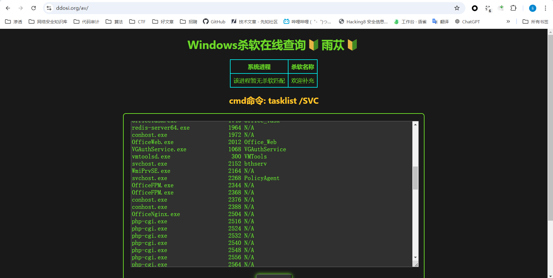Open the 算法 bookmark folder
Image resolution: width=553 pixels, height=278 pixels.
114,22
